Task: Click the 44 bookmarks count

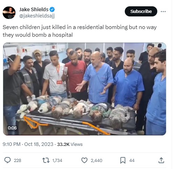Action: click(x=132, y=161)
